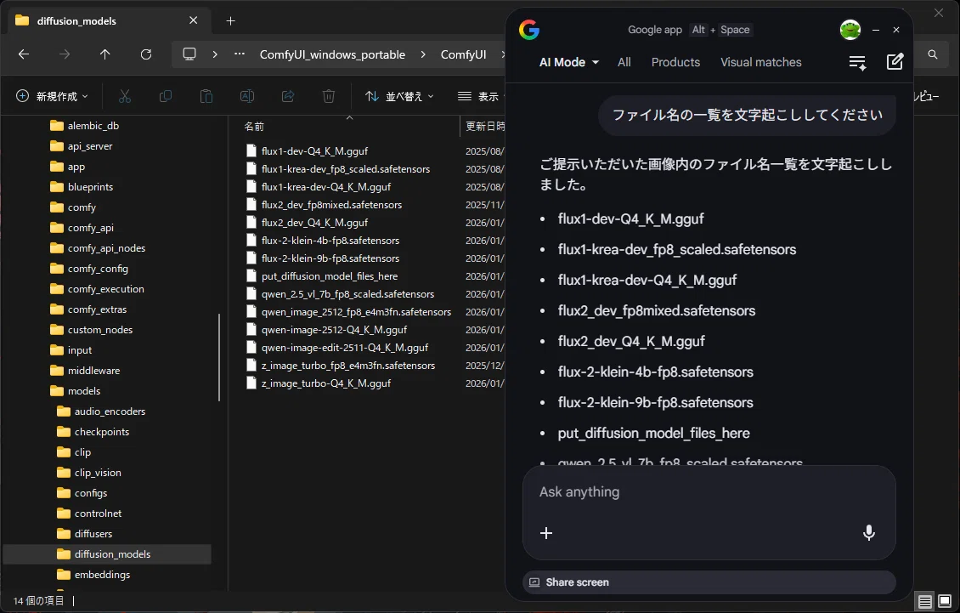
Task: Select file qwen_2.5_vl_7b_fp8_scaled.safetensors in list
Action: pos(347,294)
